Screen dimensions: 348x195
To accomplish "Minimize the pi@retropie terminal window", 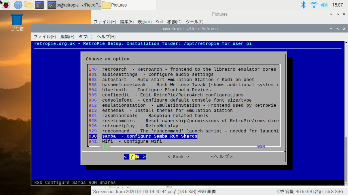I will pos(331,29).
